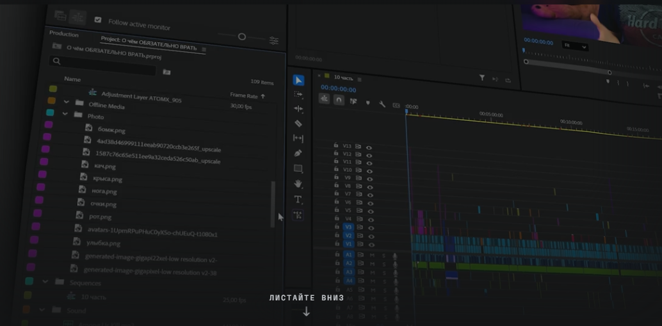The width and height of the screenshot is (662, 326).
Task: Close the 10 часть timeline tab
Action: pos(319,76)
